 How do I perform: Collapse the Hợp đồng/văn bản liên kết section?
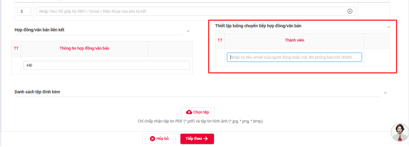pos(188,31)
